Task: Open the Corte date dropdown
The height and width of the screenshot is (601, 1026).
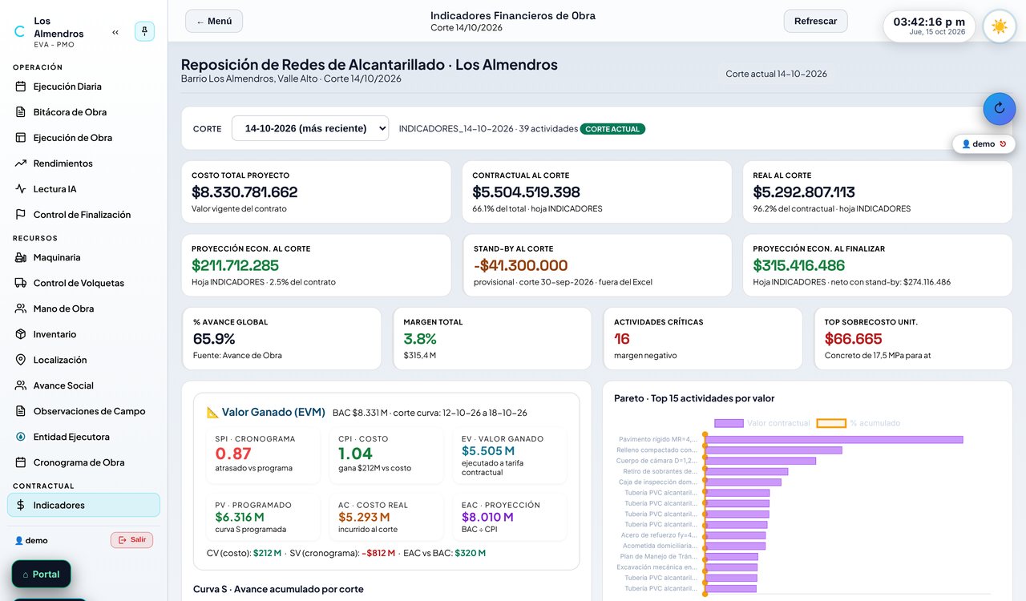Action: [310, 128]
